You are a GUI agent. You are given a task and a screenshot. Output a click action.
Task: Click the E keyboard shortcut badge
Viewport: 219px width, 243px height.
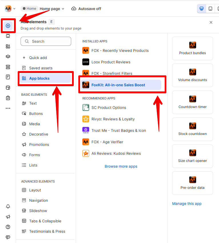click(51, 22)
